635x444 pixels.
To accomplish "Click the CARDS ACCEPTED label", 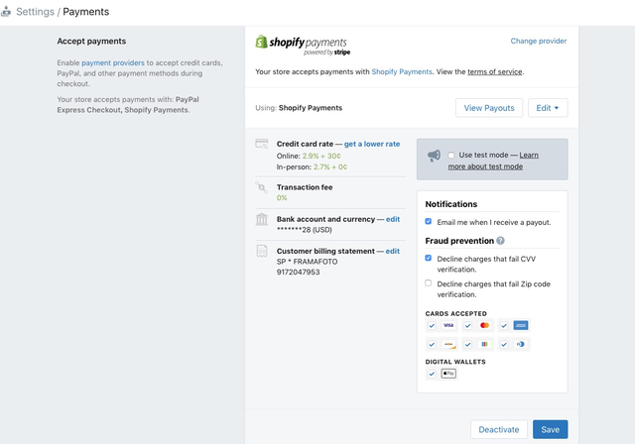I will [x=456, y=314].
